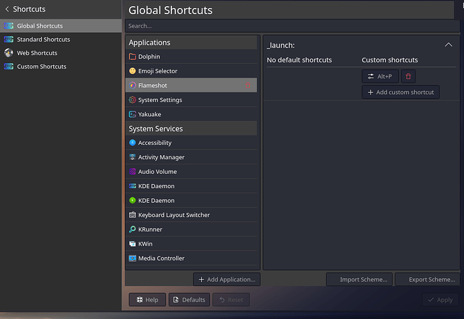
Task: Click the KWin window icon
Action: pos(132,244)
